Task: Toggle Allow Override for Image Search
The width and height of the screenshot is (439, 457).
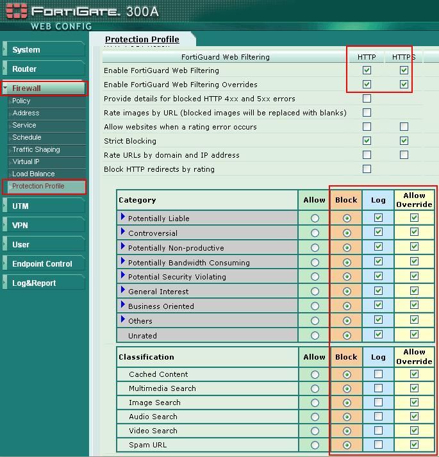Action: point(414,403)
